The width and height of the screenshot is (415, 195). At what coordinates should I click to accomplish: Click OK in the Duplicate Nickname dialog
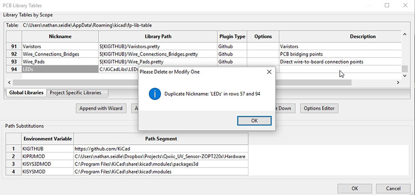[254, 121]
